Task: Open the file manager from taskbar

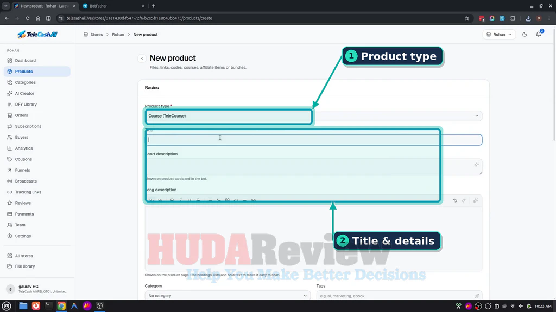Action: 23,306
